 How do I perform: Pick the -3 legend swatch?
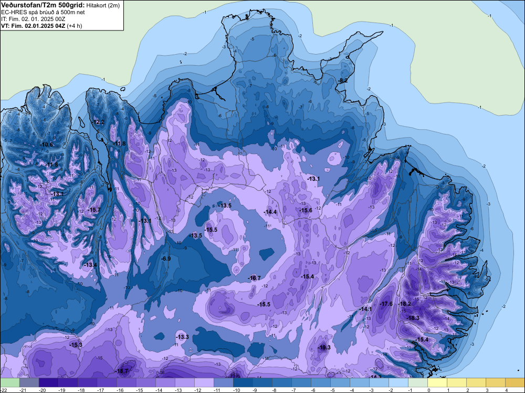[x=379, y=382]
